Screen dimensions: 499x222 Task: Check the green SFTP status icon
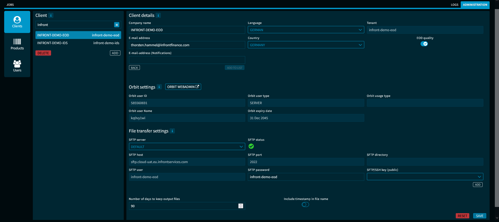pyautogui.click(x=251, y=146)
